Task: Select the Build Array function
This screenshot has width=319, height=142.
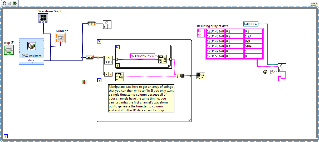Action: click(x=180, y=76)
